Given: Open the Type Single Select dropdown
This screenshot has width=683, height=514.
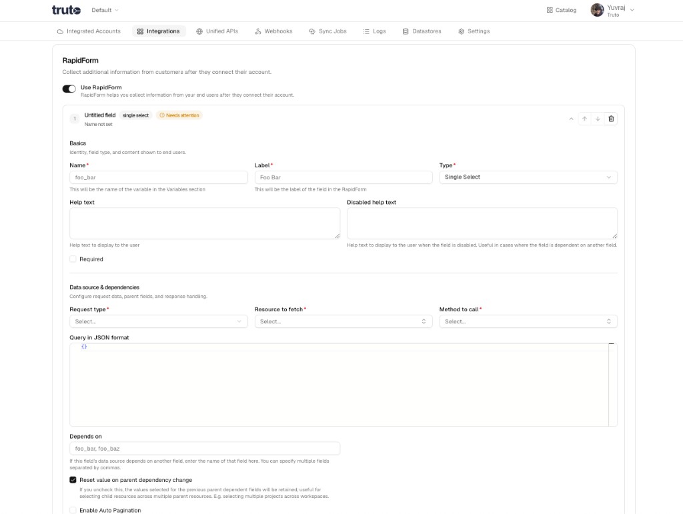Looking at the screenshot, I should (x=528, y=177).
